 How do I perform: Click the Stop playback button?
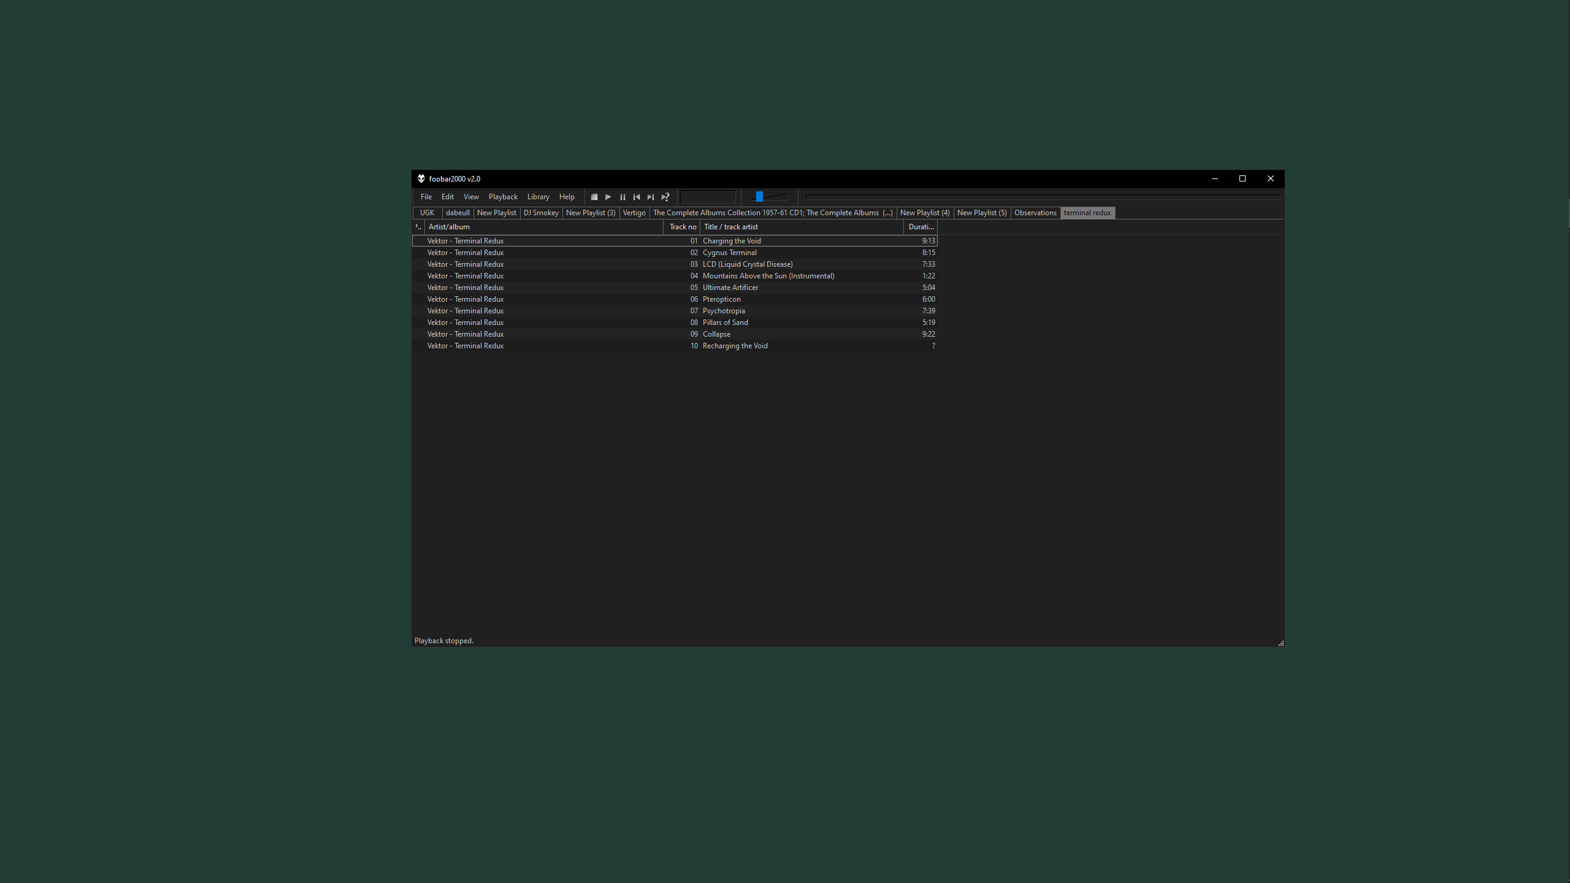[x=594, y=197]
